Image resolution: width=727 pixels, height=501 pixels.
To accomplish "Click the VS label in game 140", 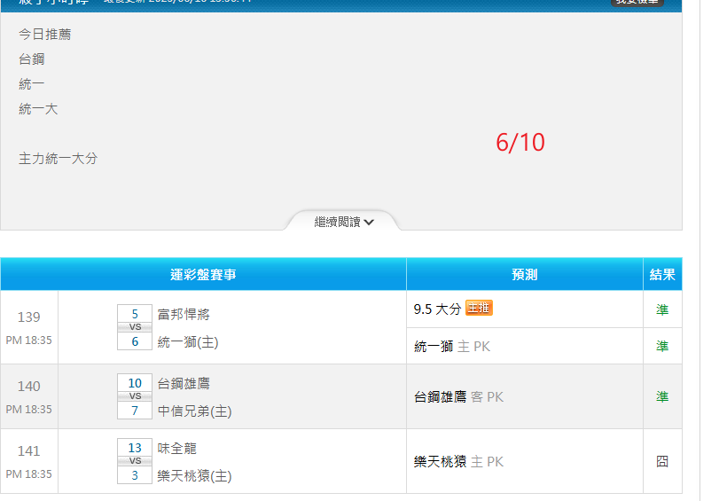I will [x=135, y=396].
